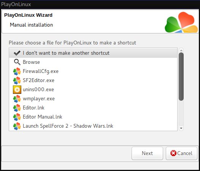Image resolution: width=200 pixels, height=171 pixels.
Task: Click the Cancel button
Action: point(181,153)
